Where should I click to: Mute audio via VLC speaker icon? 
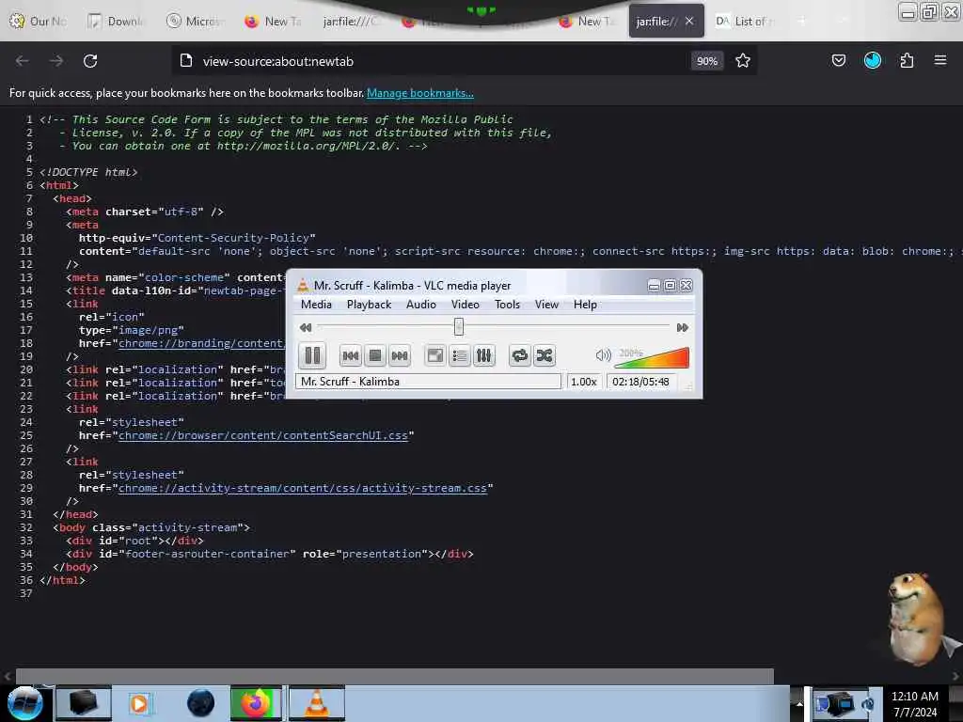click(x=603, y=354)
